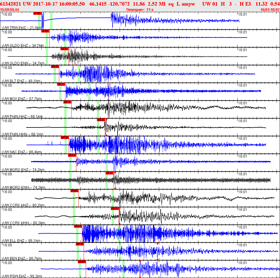Select the iP 1 pick flag on MOX EHZ
The height and width of the screenshot is (278, 280).
pos(61,84)
